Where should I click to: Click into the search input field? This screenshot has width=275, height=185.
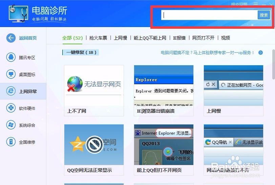click(x=209, y=15)
